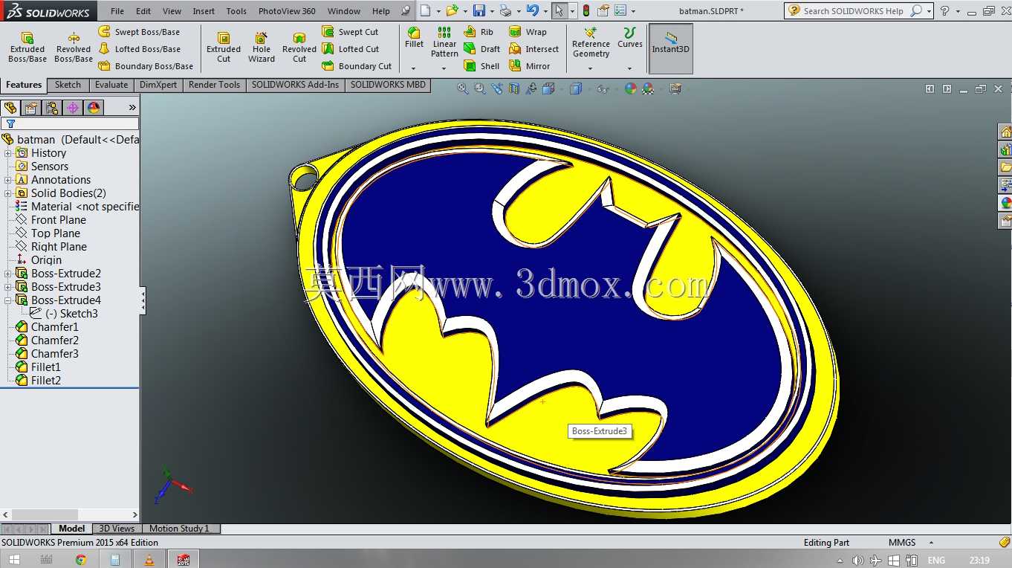The height and width of the screenshot is (568, 1012).
Task: Switch to the Evaluate tab
Action: pos(111,85)
